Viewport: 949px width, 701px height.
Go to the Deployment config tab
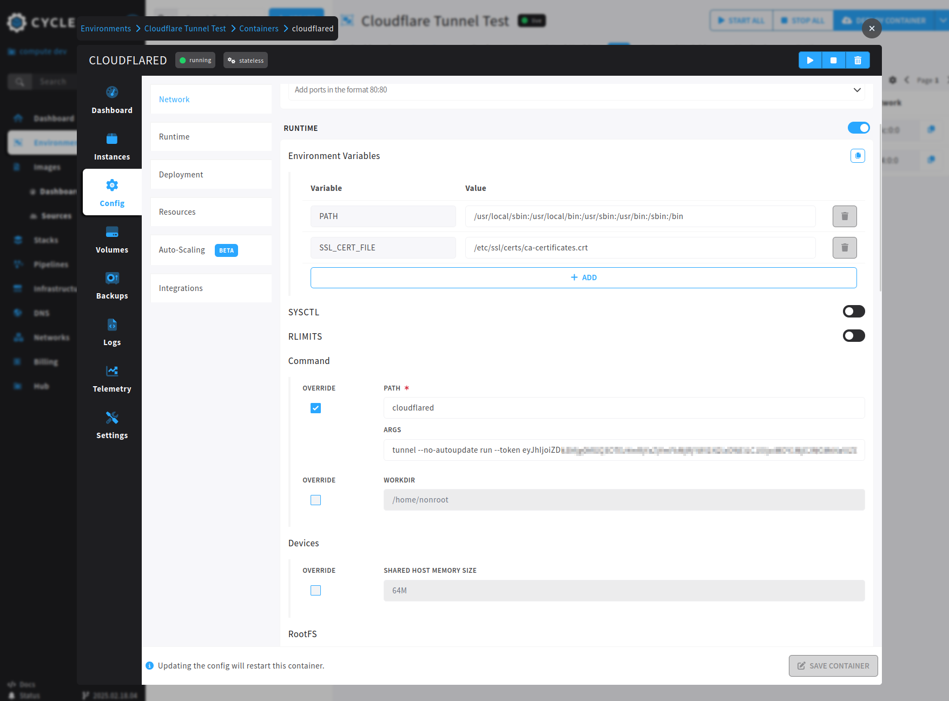click(x=211, y=175)
